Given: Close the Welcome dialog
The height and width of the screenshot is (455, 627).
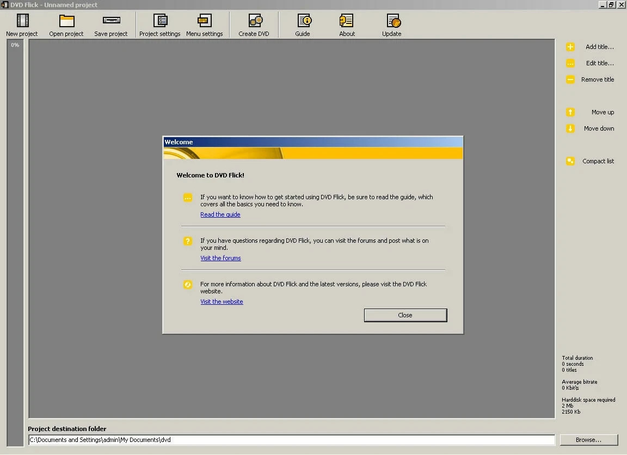Looking at the screenshot, I should click(x=405, y=315).
